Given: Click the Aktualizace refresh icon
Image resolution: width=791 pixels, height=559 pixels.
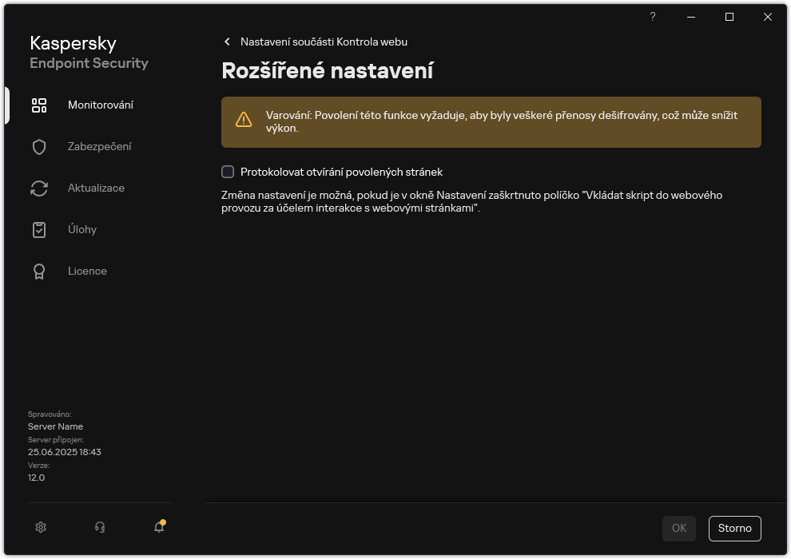Looking at the screenshot, I should 39,188.
